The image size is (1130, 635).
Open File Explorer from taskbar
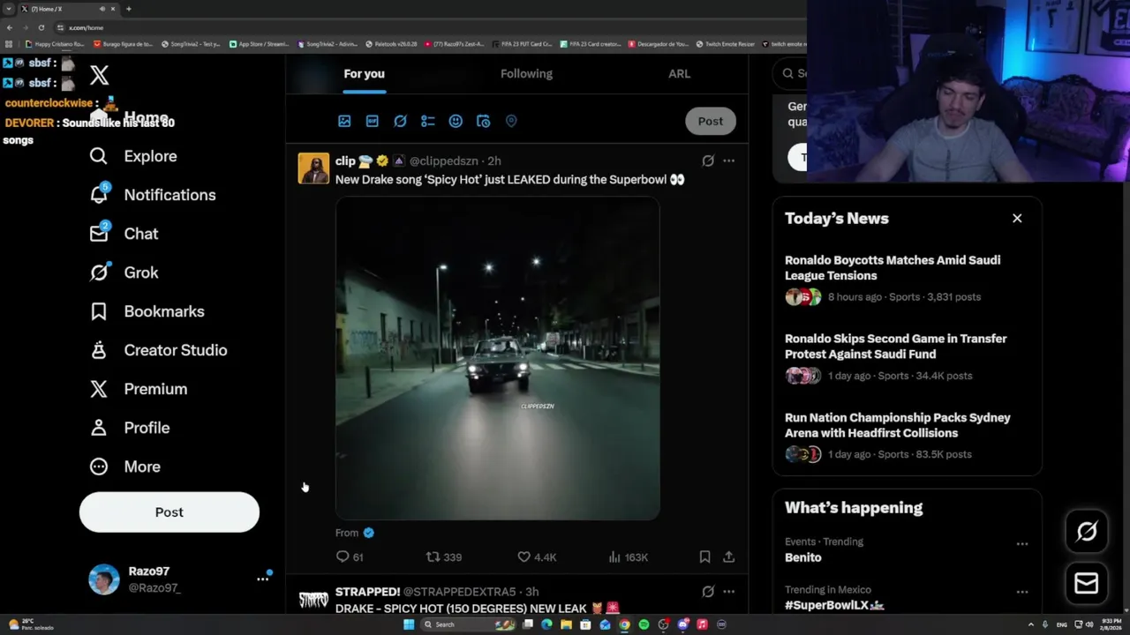(566, 624)
